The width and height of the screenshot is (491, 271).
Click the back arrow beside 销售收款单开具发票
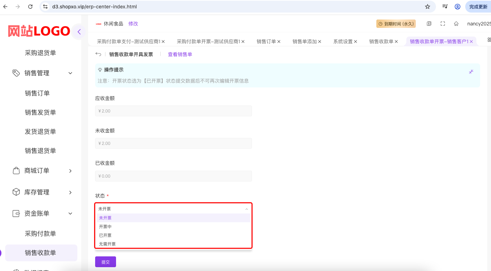[98, 54]
